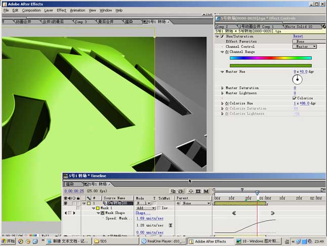
Task: Toggle the Frame Blending button in Timeline
Action: click(198, 191)
